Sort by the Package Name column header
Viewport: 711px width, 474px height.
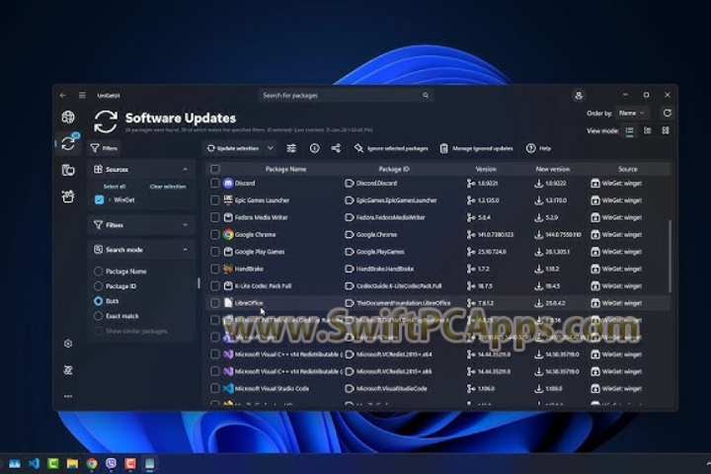[285, 169]
